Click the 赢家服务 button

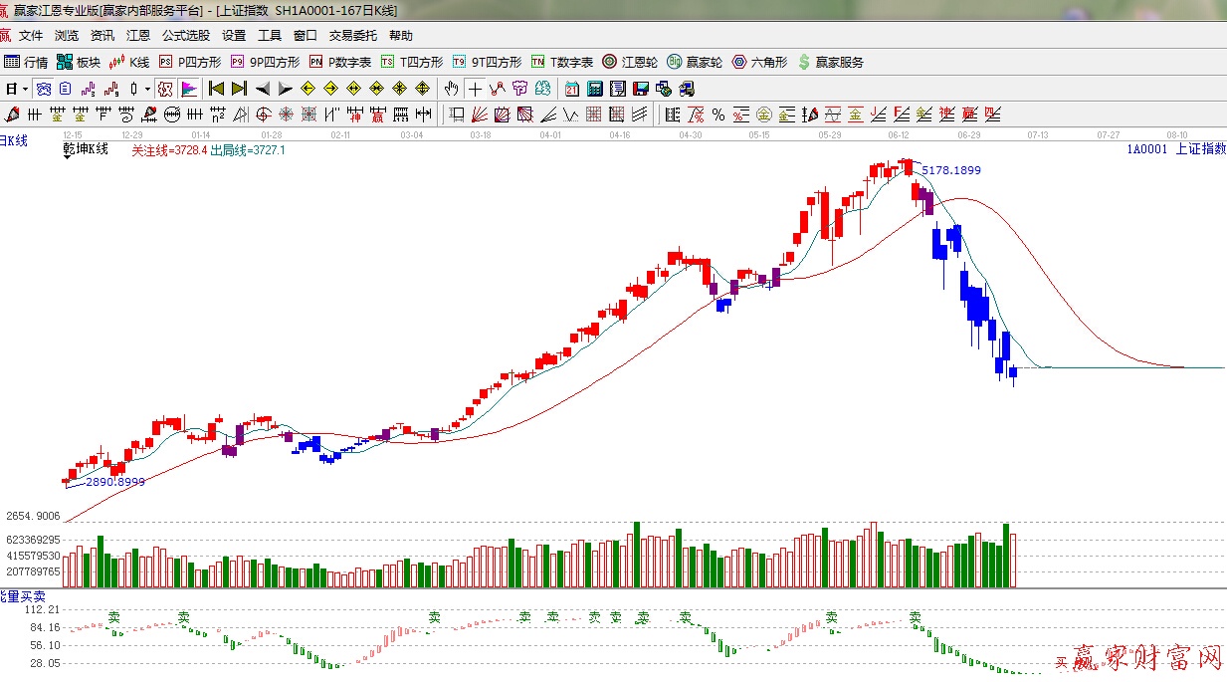(x=830, y=62)
